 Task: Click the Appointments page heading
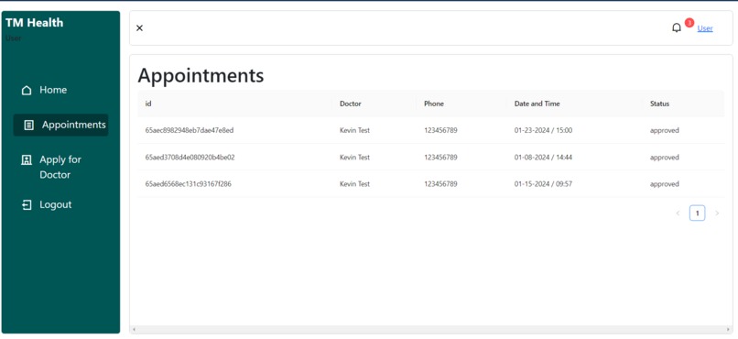(201, 76)
